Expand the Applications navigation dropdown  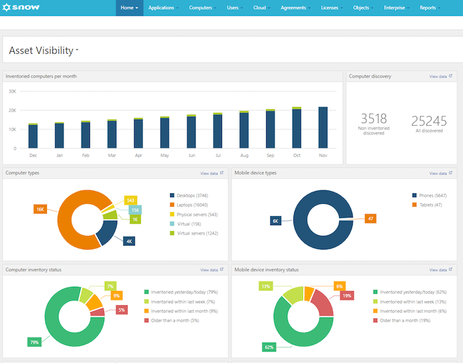point(163,7)
